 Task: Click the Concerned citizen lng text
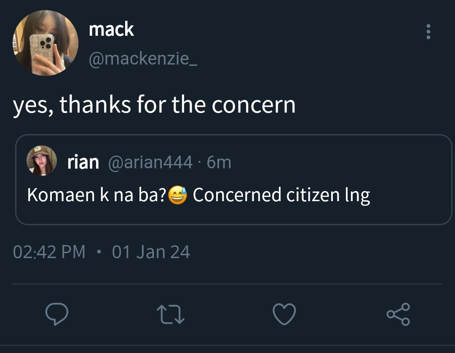pos(281,195)
